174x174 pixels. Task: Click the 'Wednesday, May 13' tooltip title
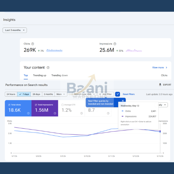(x=130, y=106)
